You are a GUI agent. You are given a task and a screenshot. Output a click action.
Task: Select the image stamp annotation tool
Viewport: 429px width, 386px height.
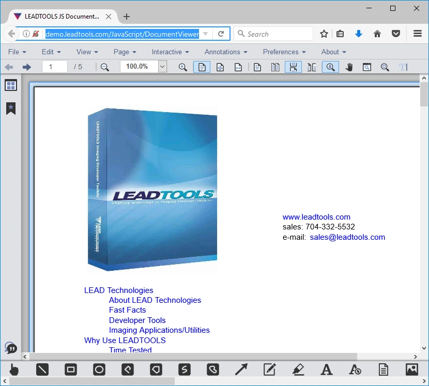click(x=412, y=369)
